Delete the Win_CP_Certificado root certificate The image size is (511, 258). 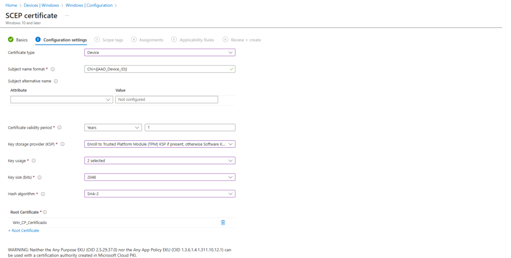(223, 223)
